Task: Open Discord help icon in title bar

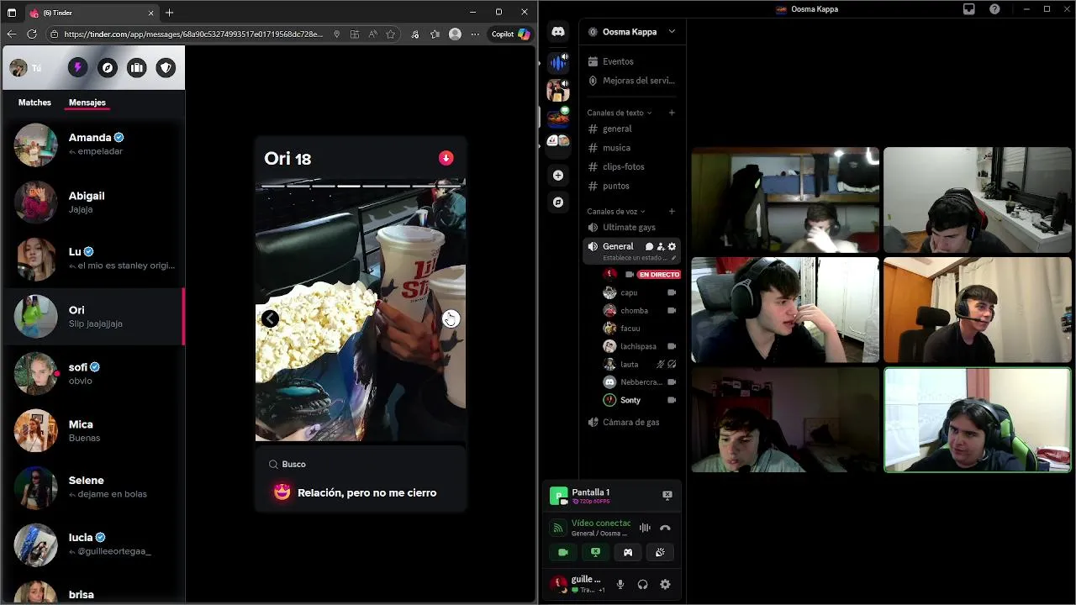Action: [x=994, y=9]
